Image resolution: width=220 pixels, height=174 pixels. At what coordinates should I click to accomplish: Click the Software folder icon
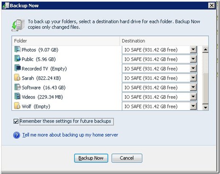coord(17,87)
